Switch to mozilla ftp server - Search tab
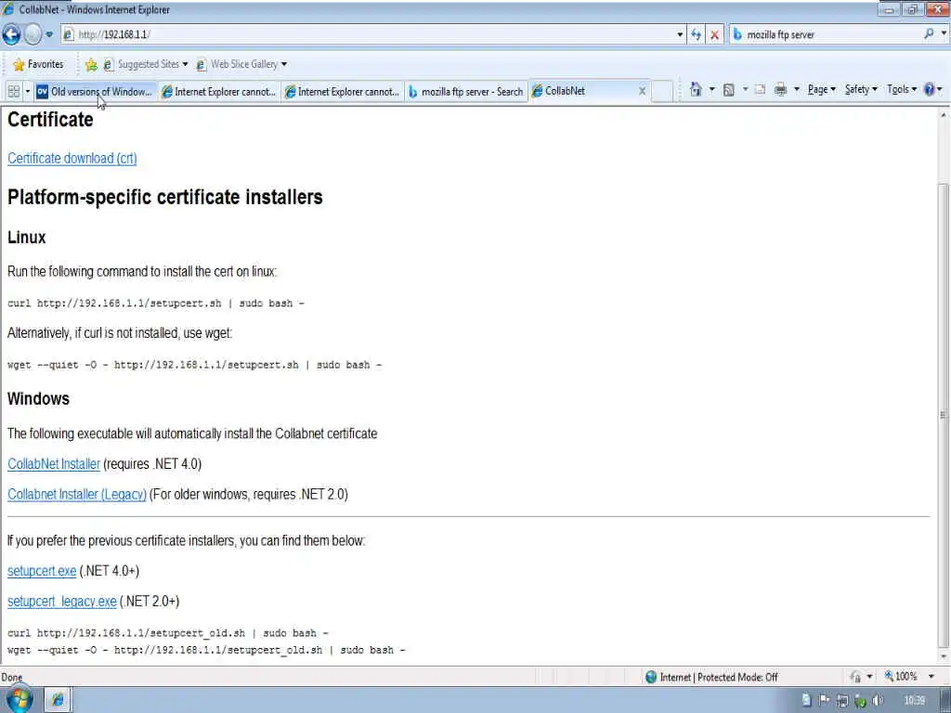 [466, 92]
